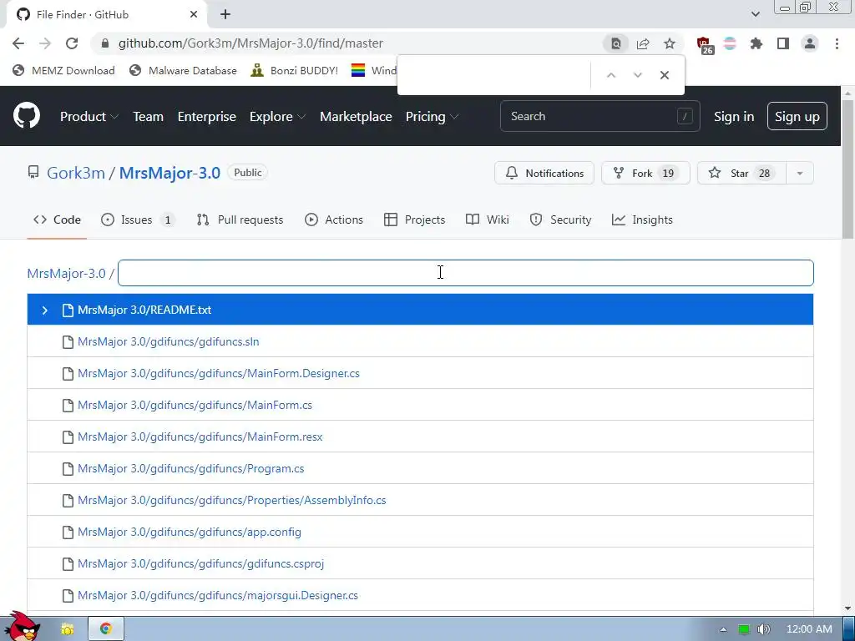Open MainForm.resx file
The image size is (855, 641).
[200, 437]
